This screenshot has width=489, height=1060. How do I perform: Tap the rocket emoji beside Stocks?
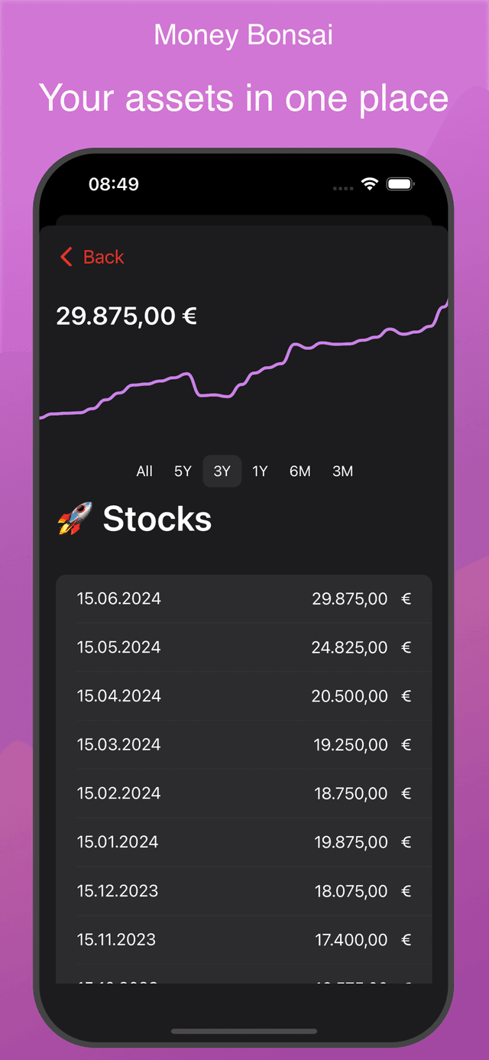pos(75,519)
